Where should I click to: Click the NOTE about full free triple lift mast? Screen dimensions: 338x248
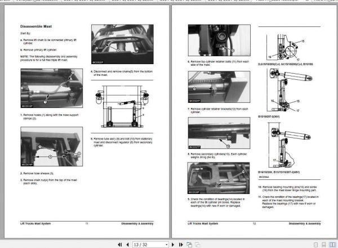pyautogui.click(x=48, y=58)
